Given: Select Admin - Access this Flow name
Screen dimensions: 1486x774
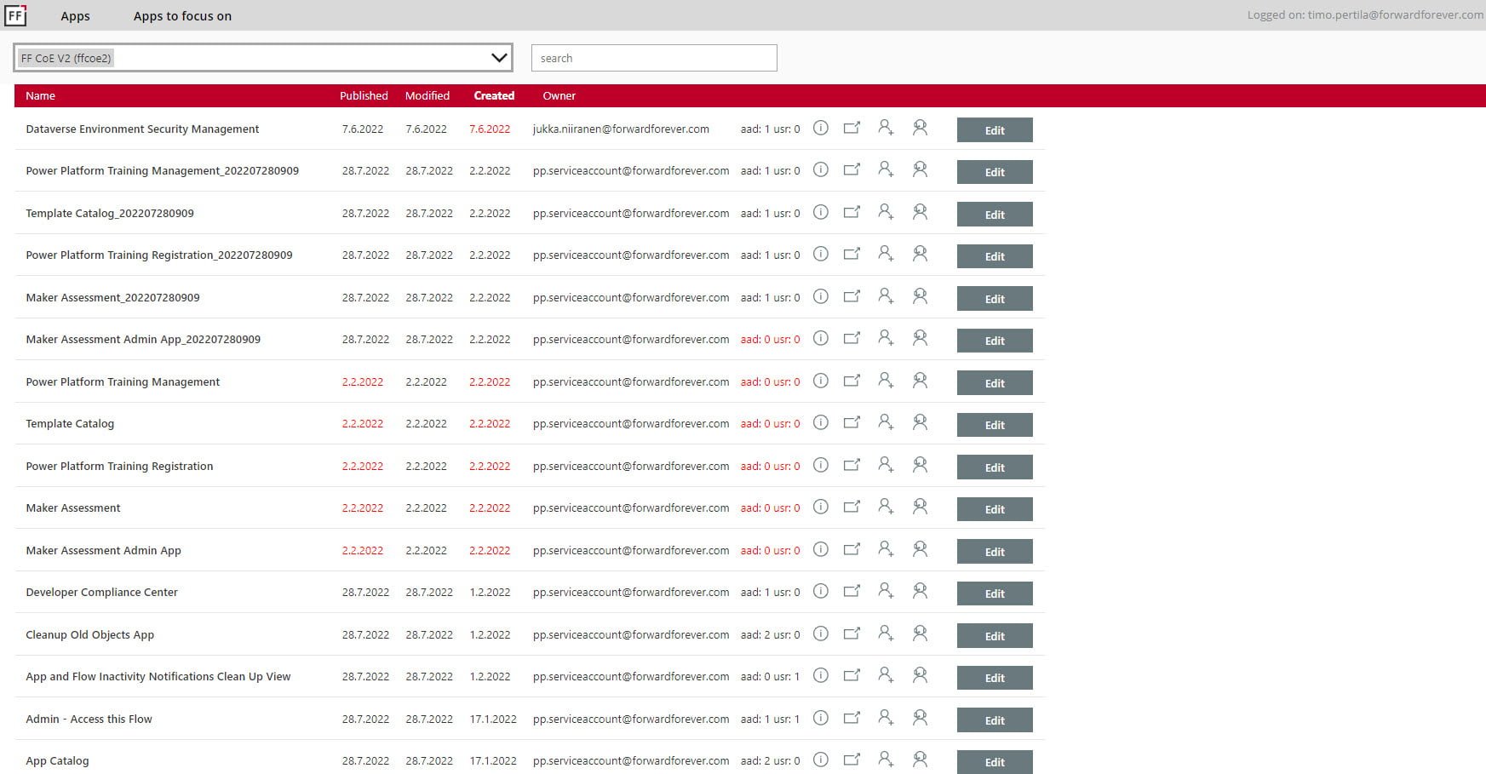Looking at the screenshot, I should (x=89, y=720).
